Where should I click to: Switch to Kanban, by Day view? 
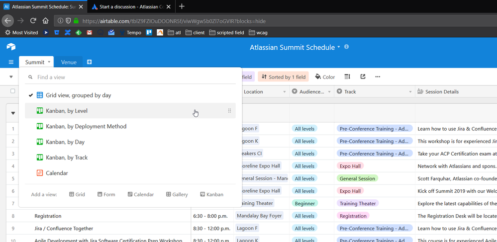tap(130, 142)
